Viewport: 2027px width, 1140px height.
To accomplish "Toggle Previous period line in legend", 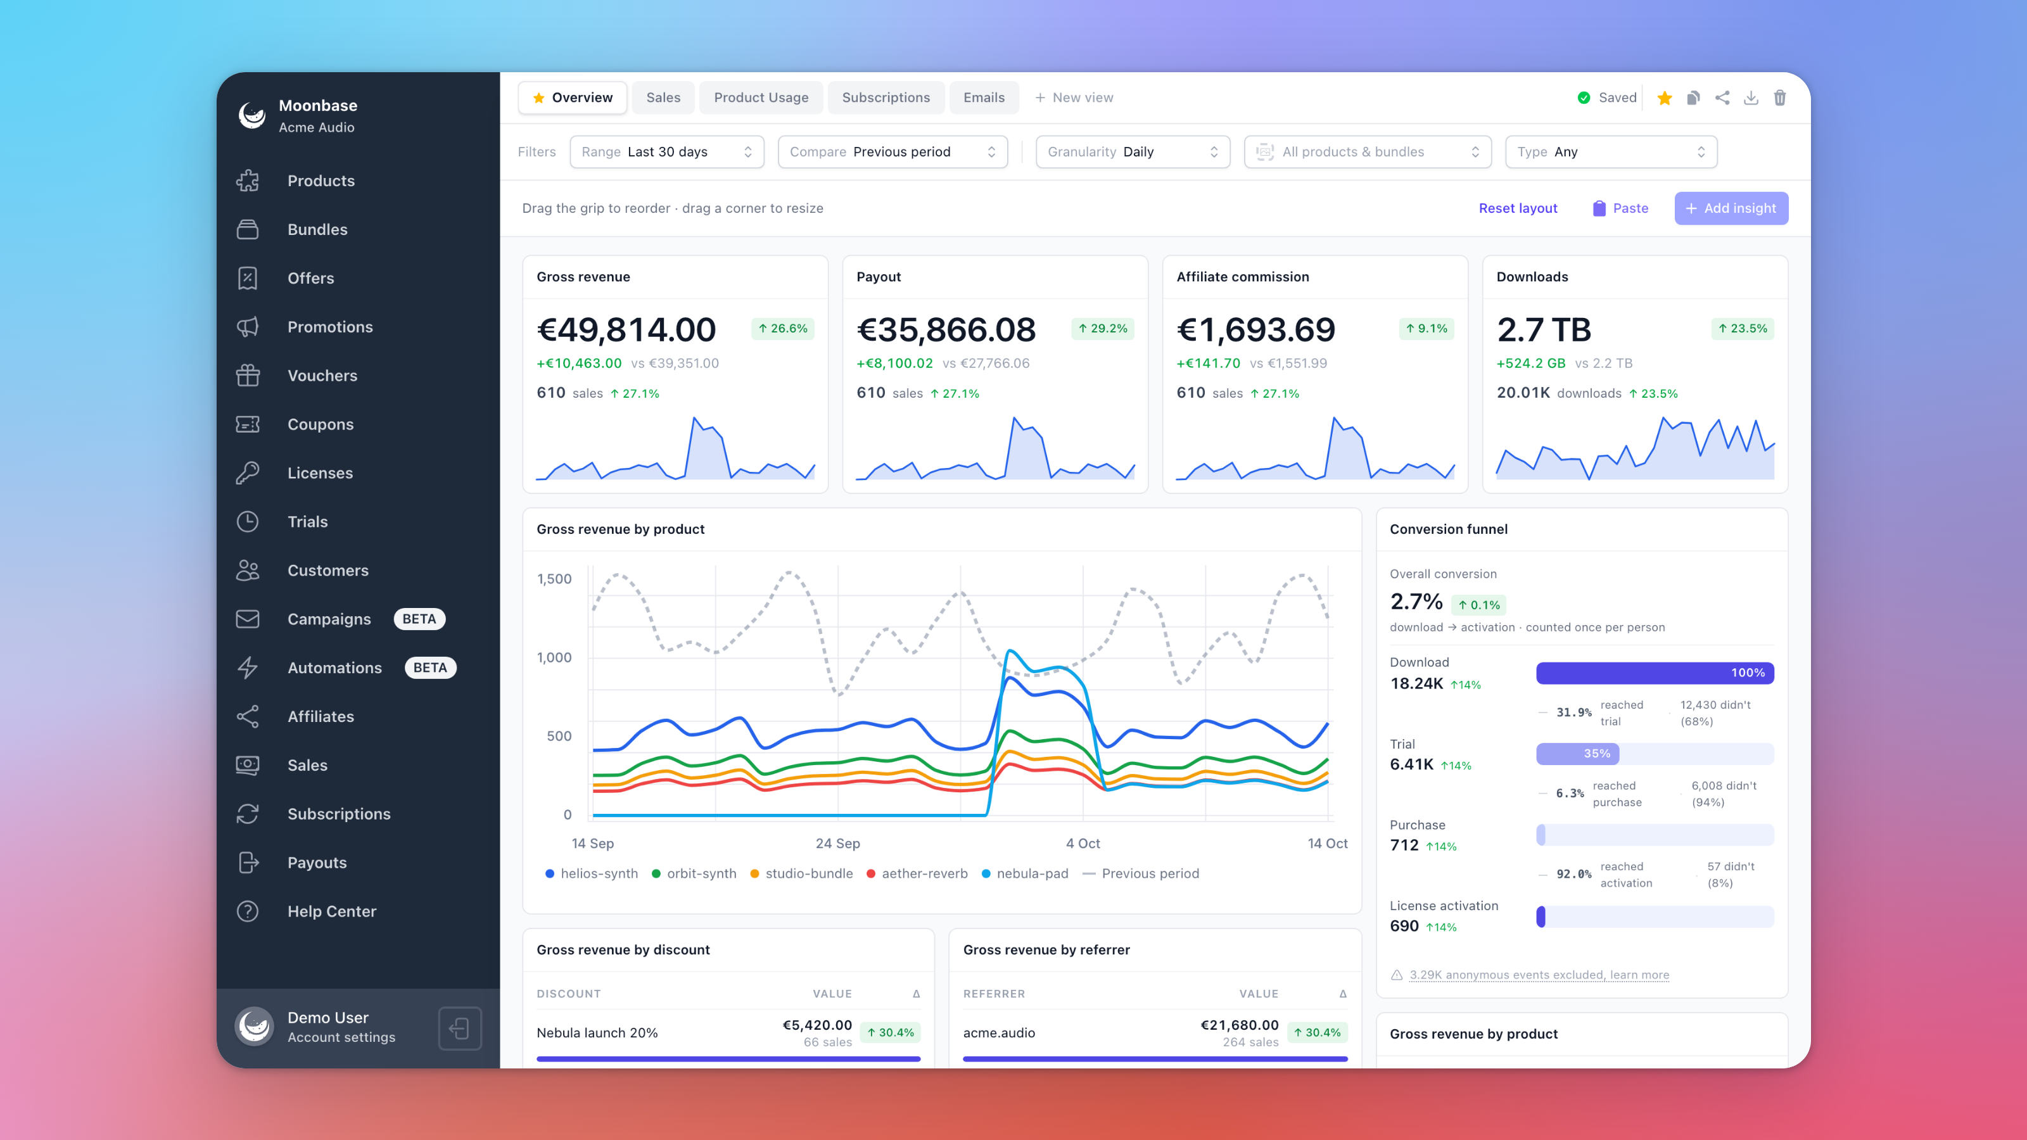I will 1141,873.
